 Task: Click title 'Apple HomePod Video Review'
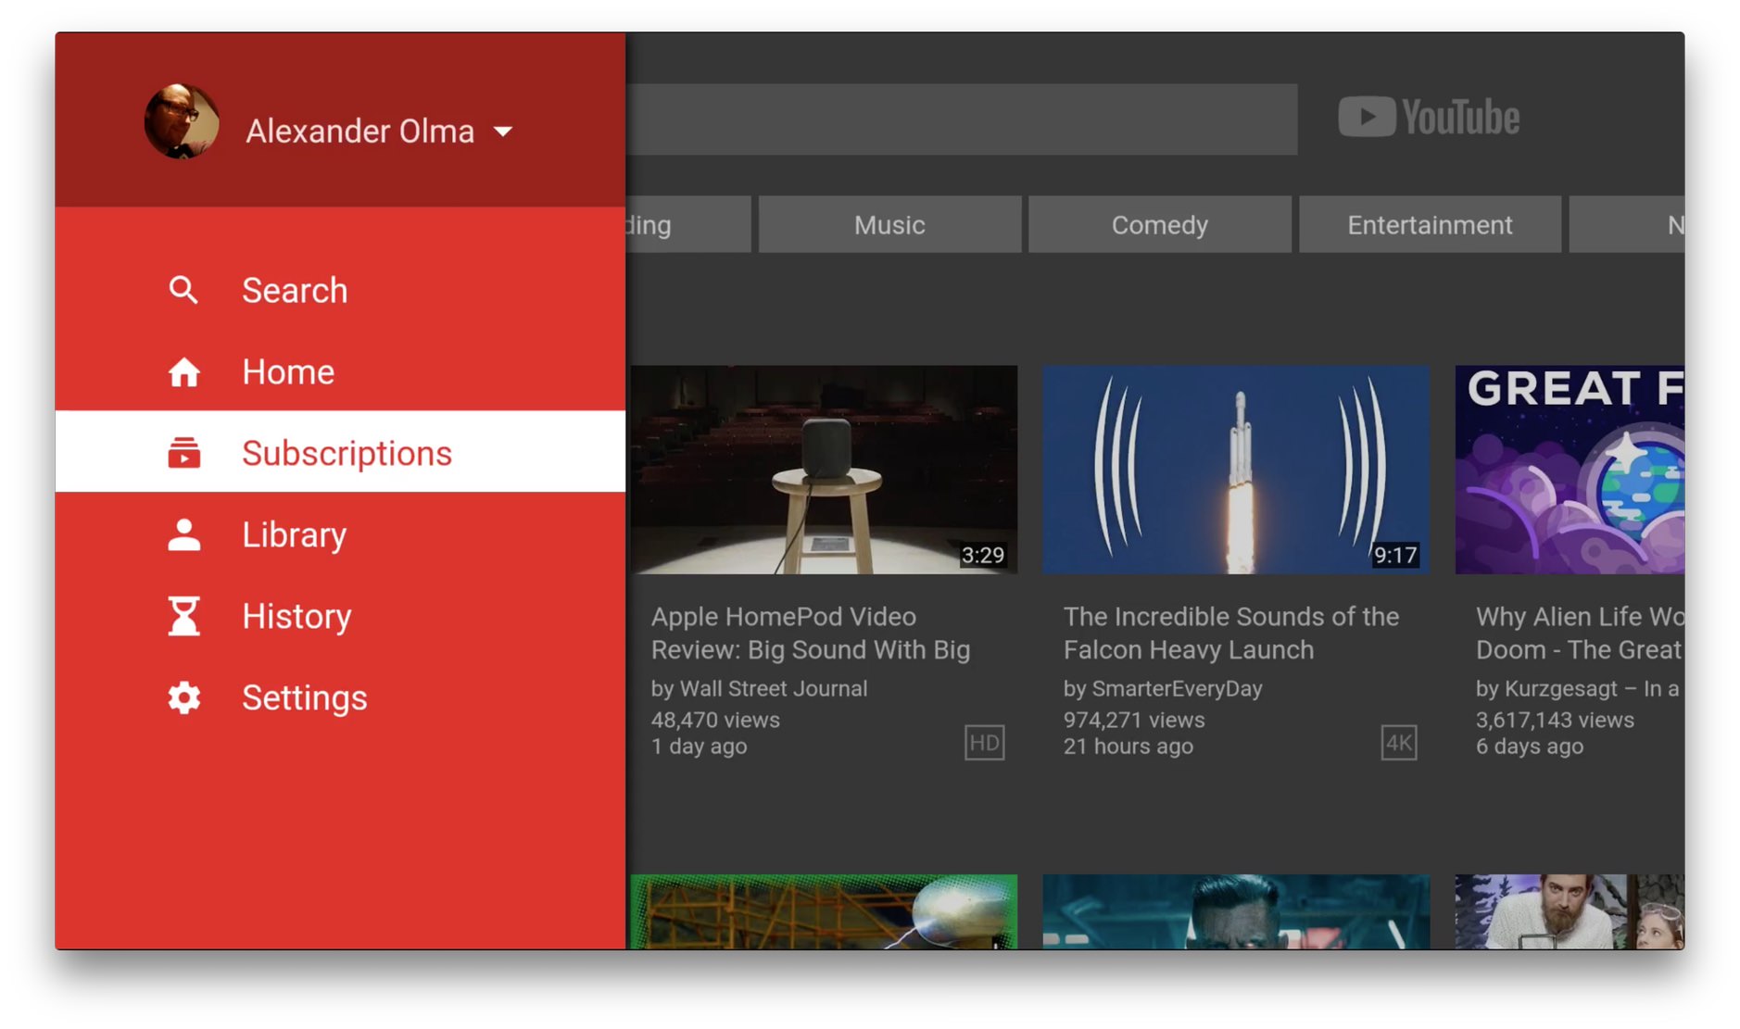[x=811, y=634]
